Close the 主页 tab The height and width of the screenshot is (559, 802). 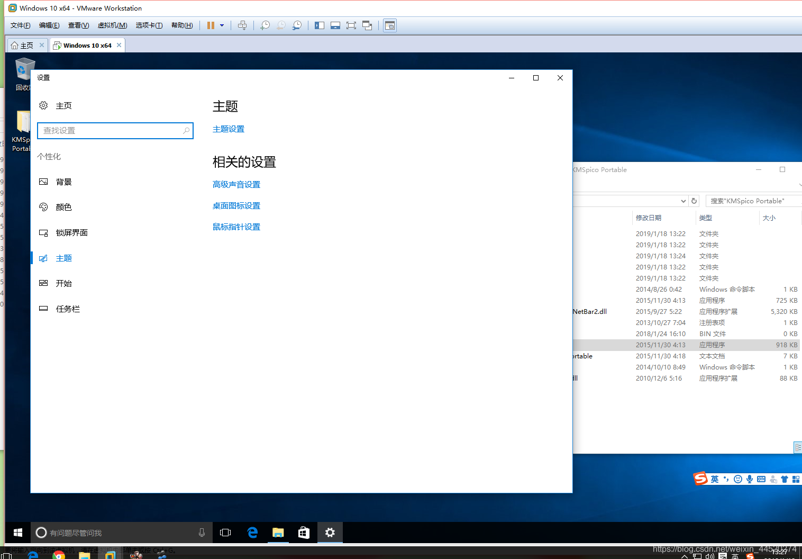[42, 45]
